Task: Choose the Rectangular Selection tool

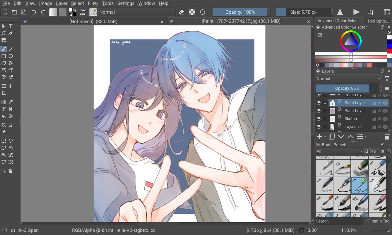Action: click(x=4, y=141)
